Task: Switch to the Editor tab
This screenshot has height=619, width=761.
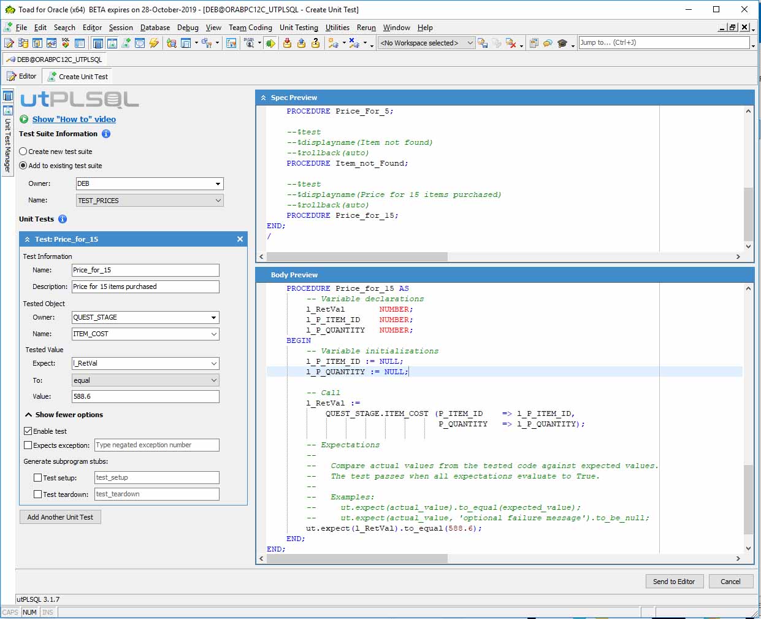Action: coord(22,76)
